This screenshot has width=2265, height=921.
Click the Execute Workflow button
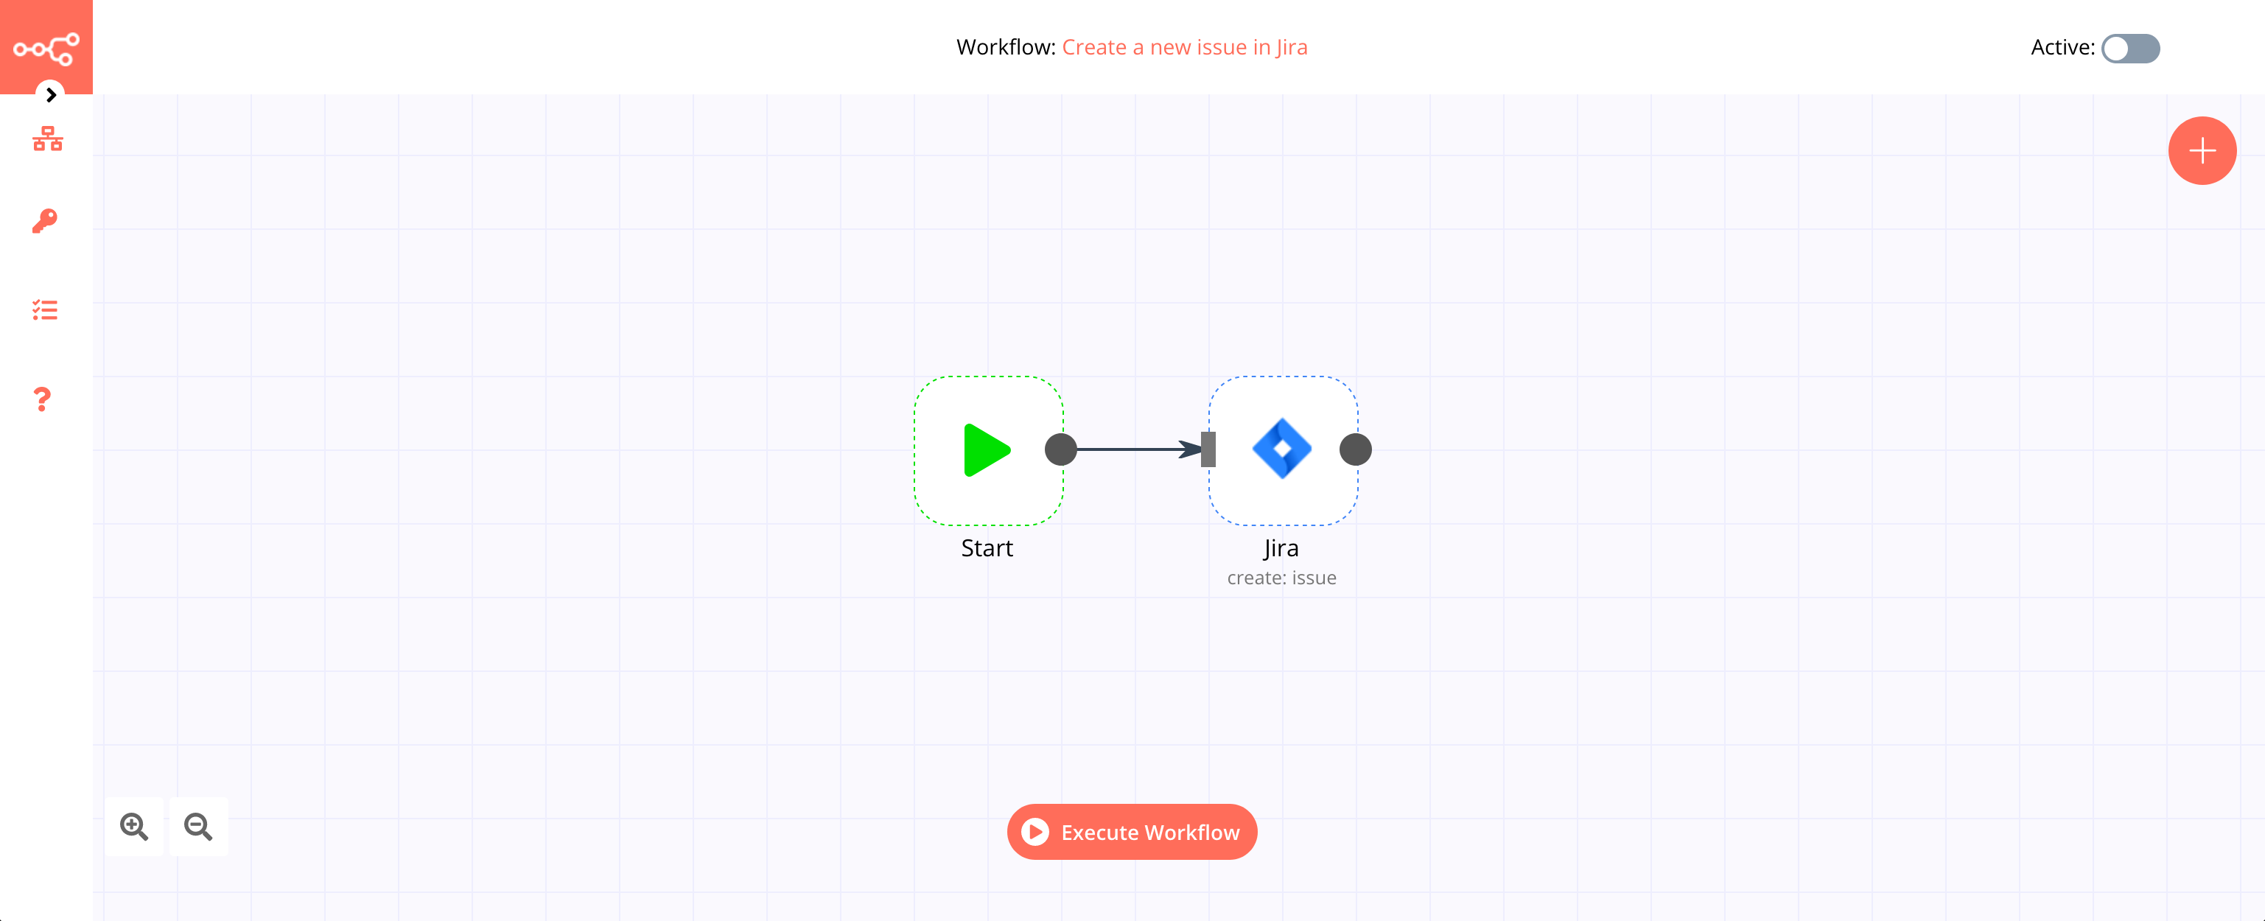tap(1131, 832)
